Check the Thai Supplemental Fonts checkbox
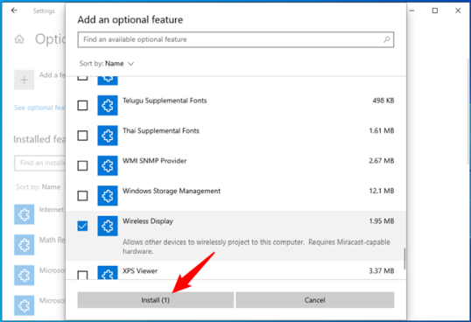 pyautogui.click(x=82, y=136)
